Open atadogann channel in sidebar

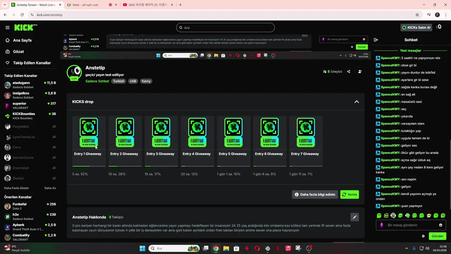click(30, 85)
